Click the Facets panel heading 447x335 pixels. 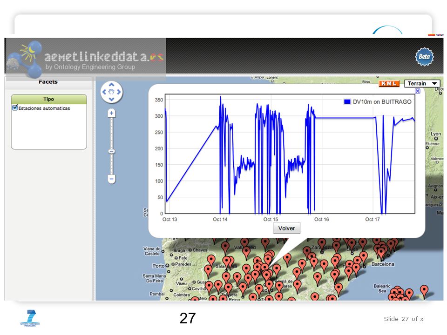click(48, 82)
